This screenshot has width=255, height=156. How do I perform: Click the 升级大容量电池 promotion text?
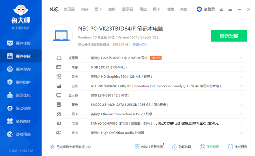click(x=187, y=123)
